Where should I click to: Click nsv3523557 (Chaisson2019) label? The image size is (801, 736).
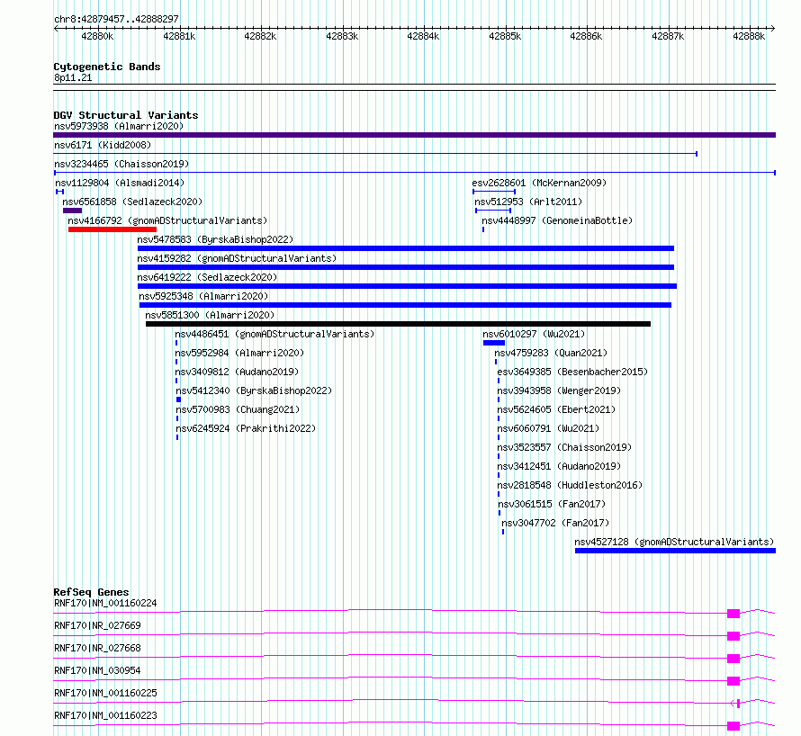point(564,447)
